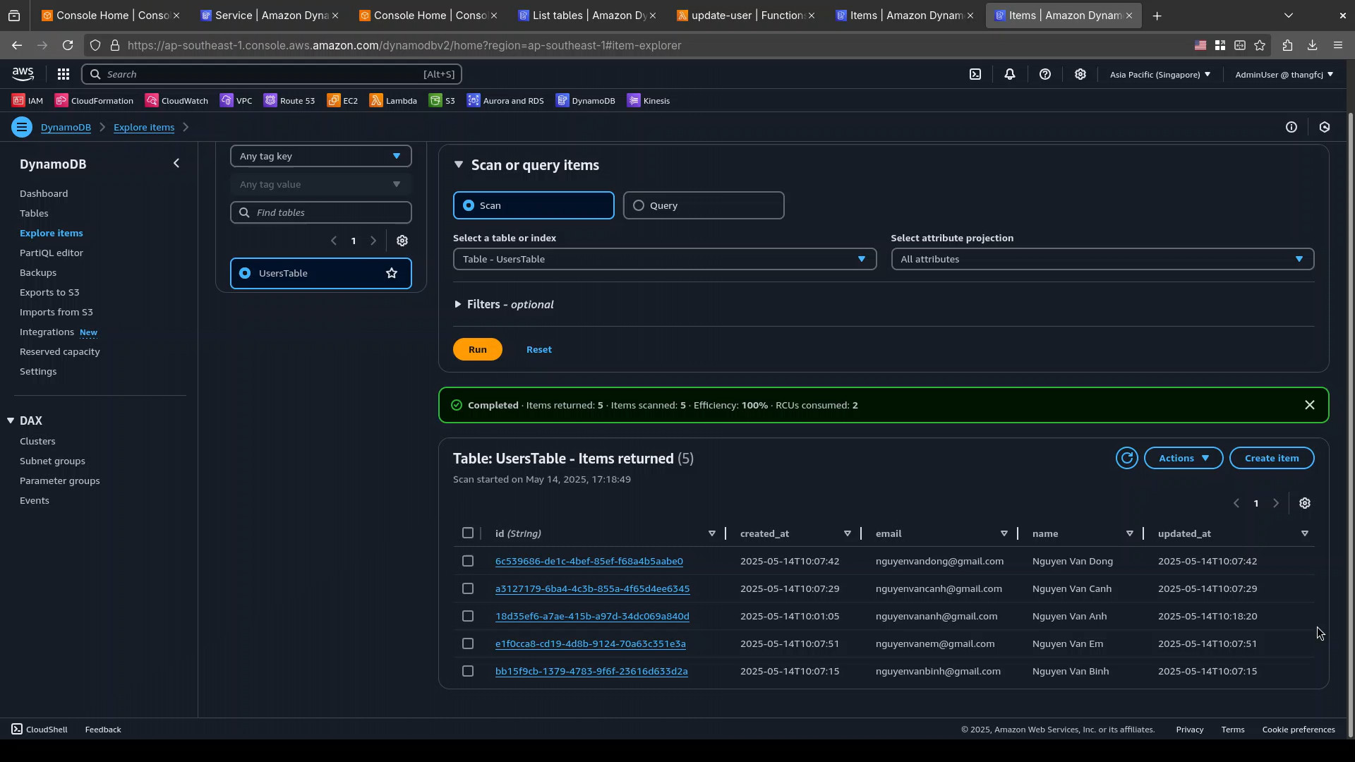The height and width of the screenshot is (762, 1355).
Task: Open console settings gear in top bar
Action: coord(1080,74)
